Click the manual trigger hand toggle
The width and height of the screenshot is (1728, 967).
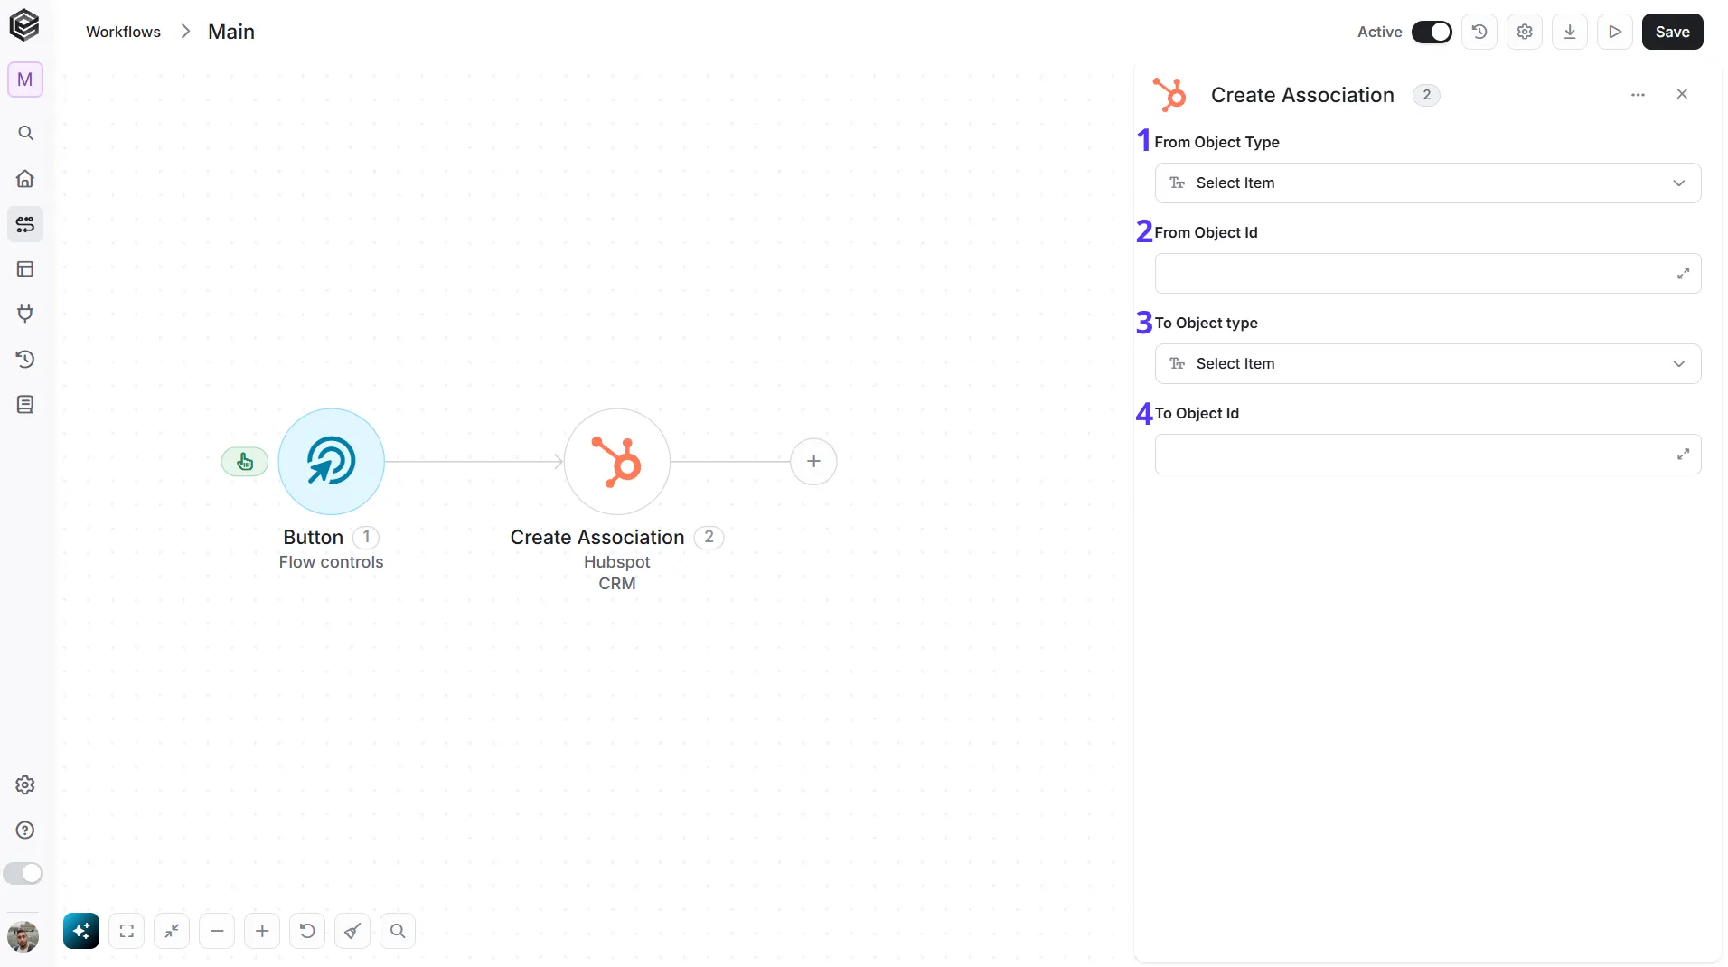(x=245, y=462)
